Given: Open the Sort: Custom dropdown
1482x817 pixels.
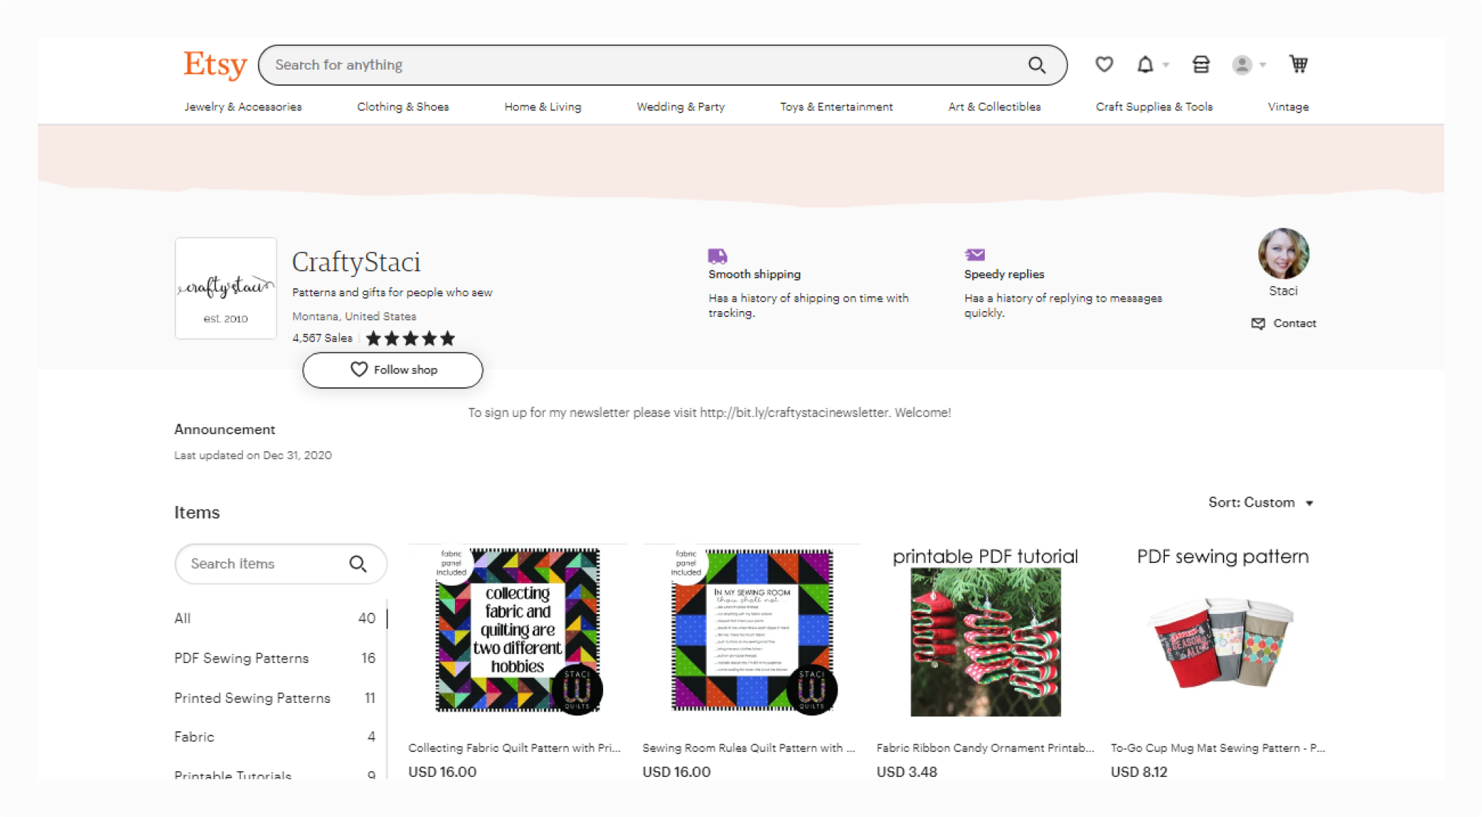Looking at the screenshot, I should pos(1261,503).
